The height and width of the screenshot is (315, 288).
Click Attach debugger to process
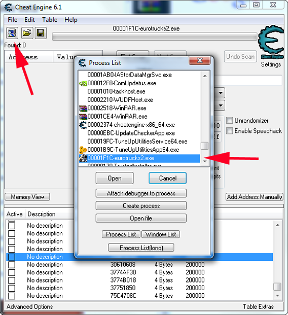(x=141, y=193)
